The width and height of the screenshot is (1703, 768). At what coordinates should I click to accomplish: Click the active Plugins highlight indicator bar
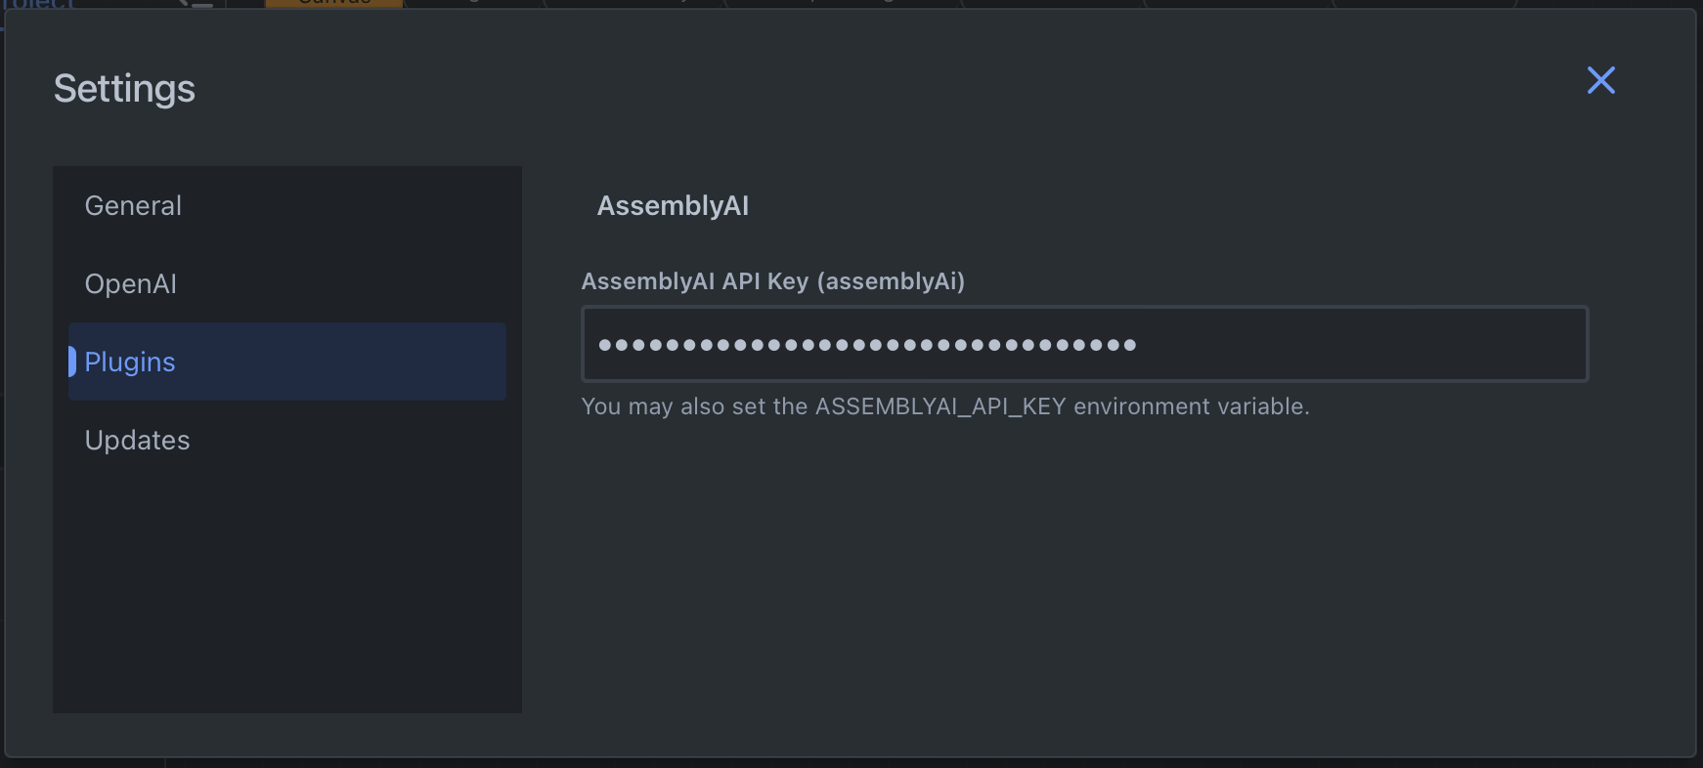[x=72, y=362]
